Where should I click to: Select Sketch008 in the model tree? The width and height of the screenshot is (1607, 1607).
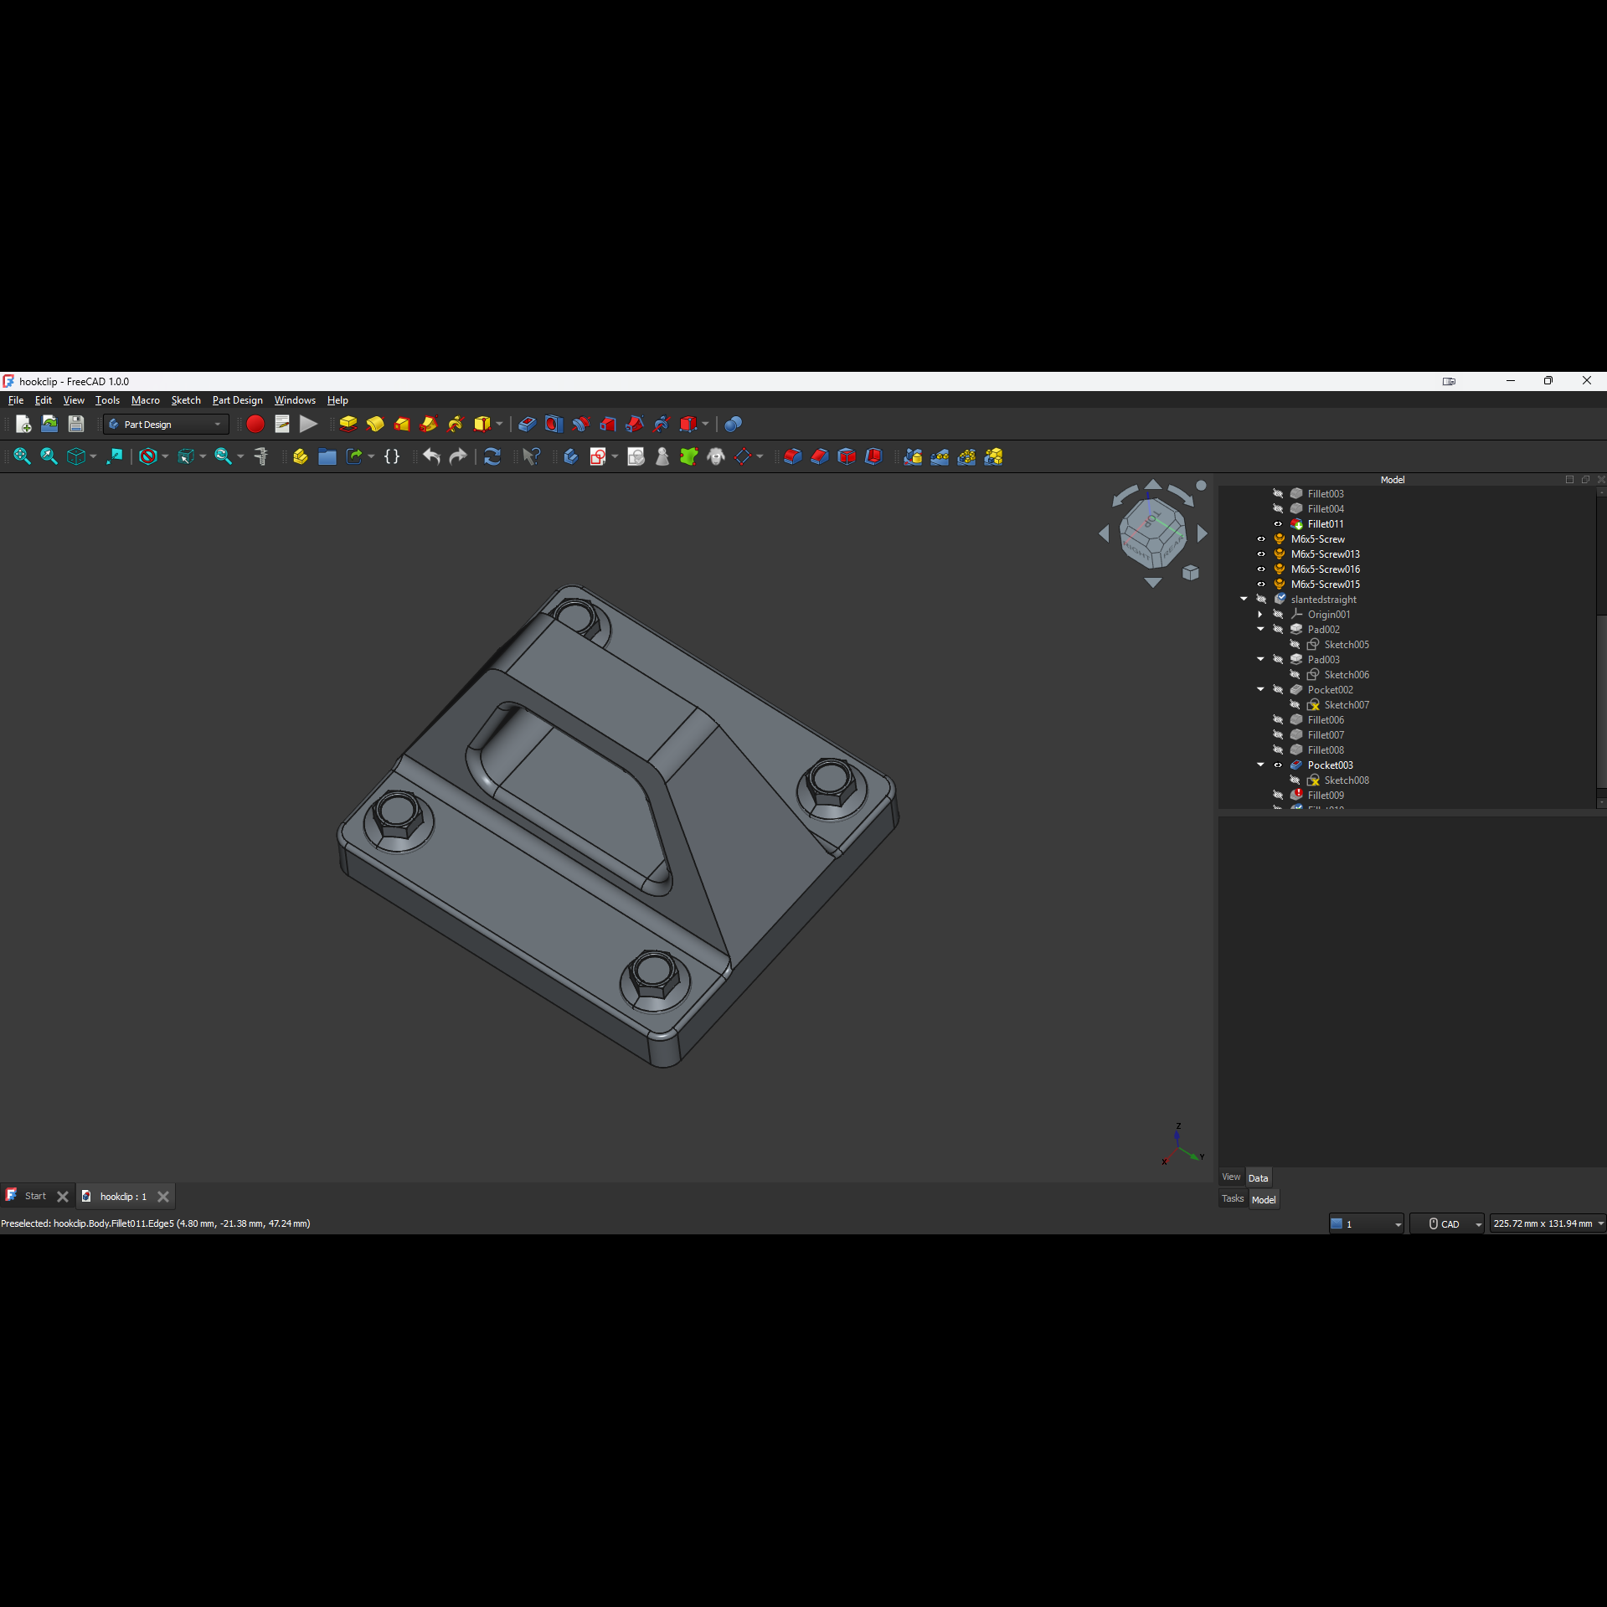1347,780
